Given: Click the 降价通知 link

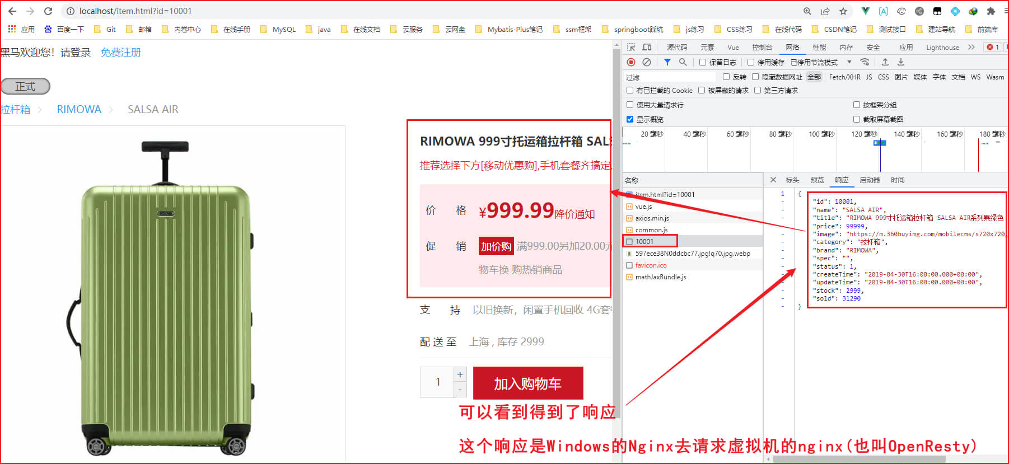Looking at the screenshot, I should click(x=574, y=214).
